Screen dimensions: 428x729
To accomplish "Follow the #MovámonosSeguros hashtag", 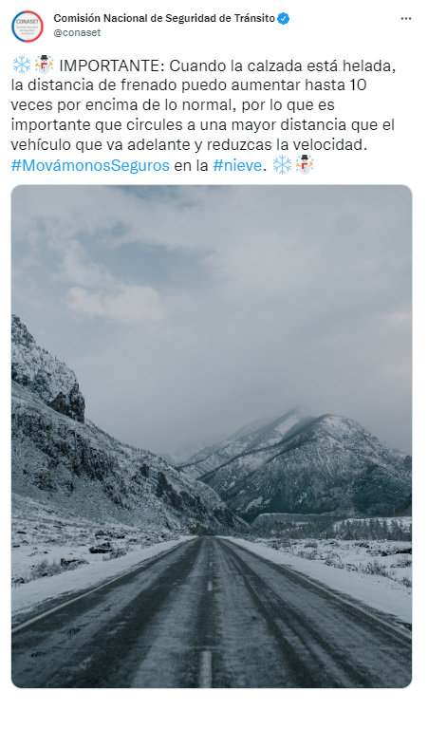I will tap(90, 165).
